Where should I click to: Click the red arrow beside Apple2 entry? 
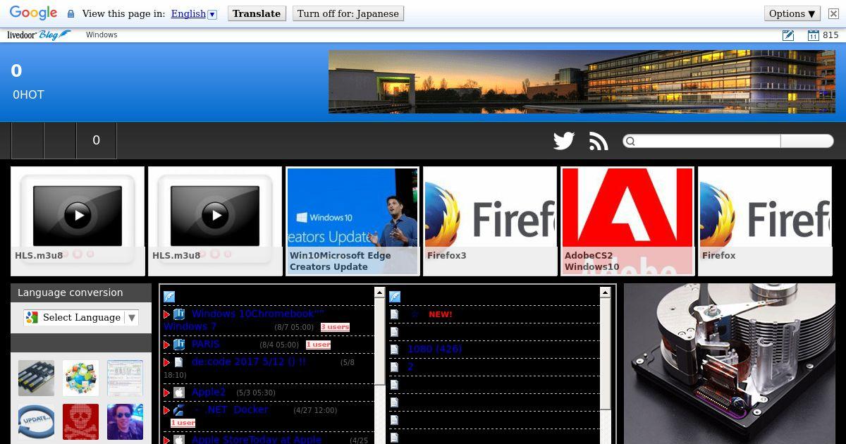tap(167, 393)
